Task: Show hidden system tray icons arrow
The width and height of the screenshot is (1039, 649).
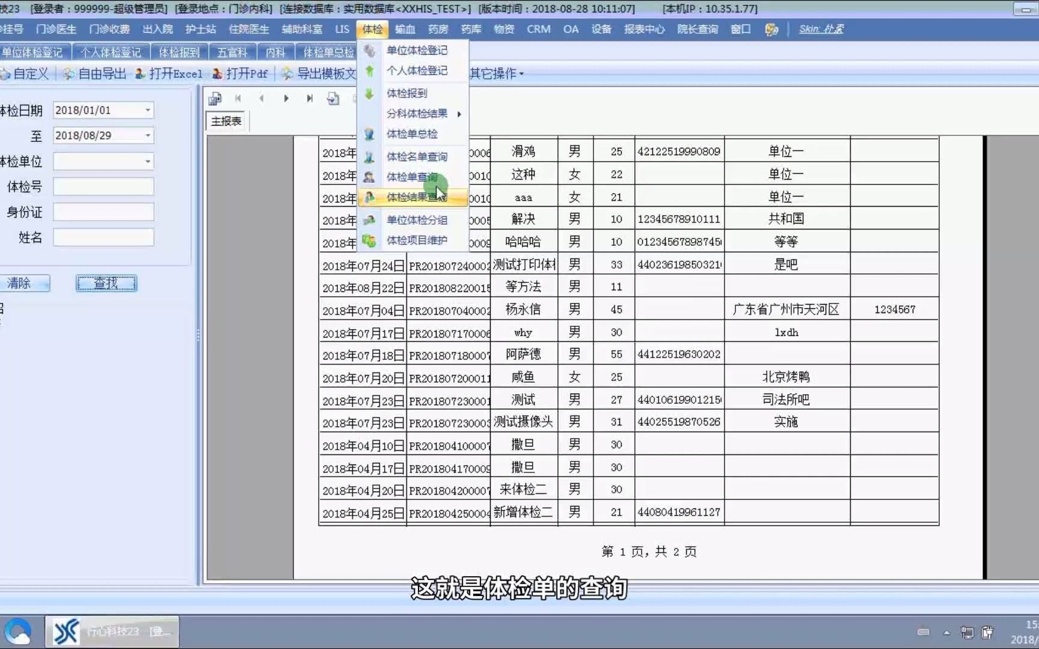Action: click(x=946, y=632)
